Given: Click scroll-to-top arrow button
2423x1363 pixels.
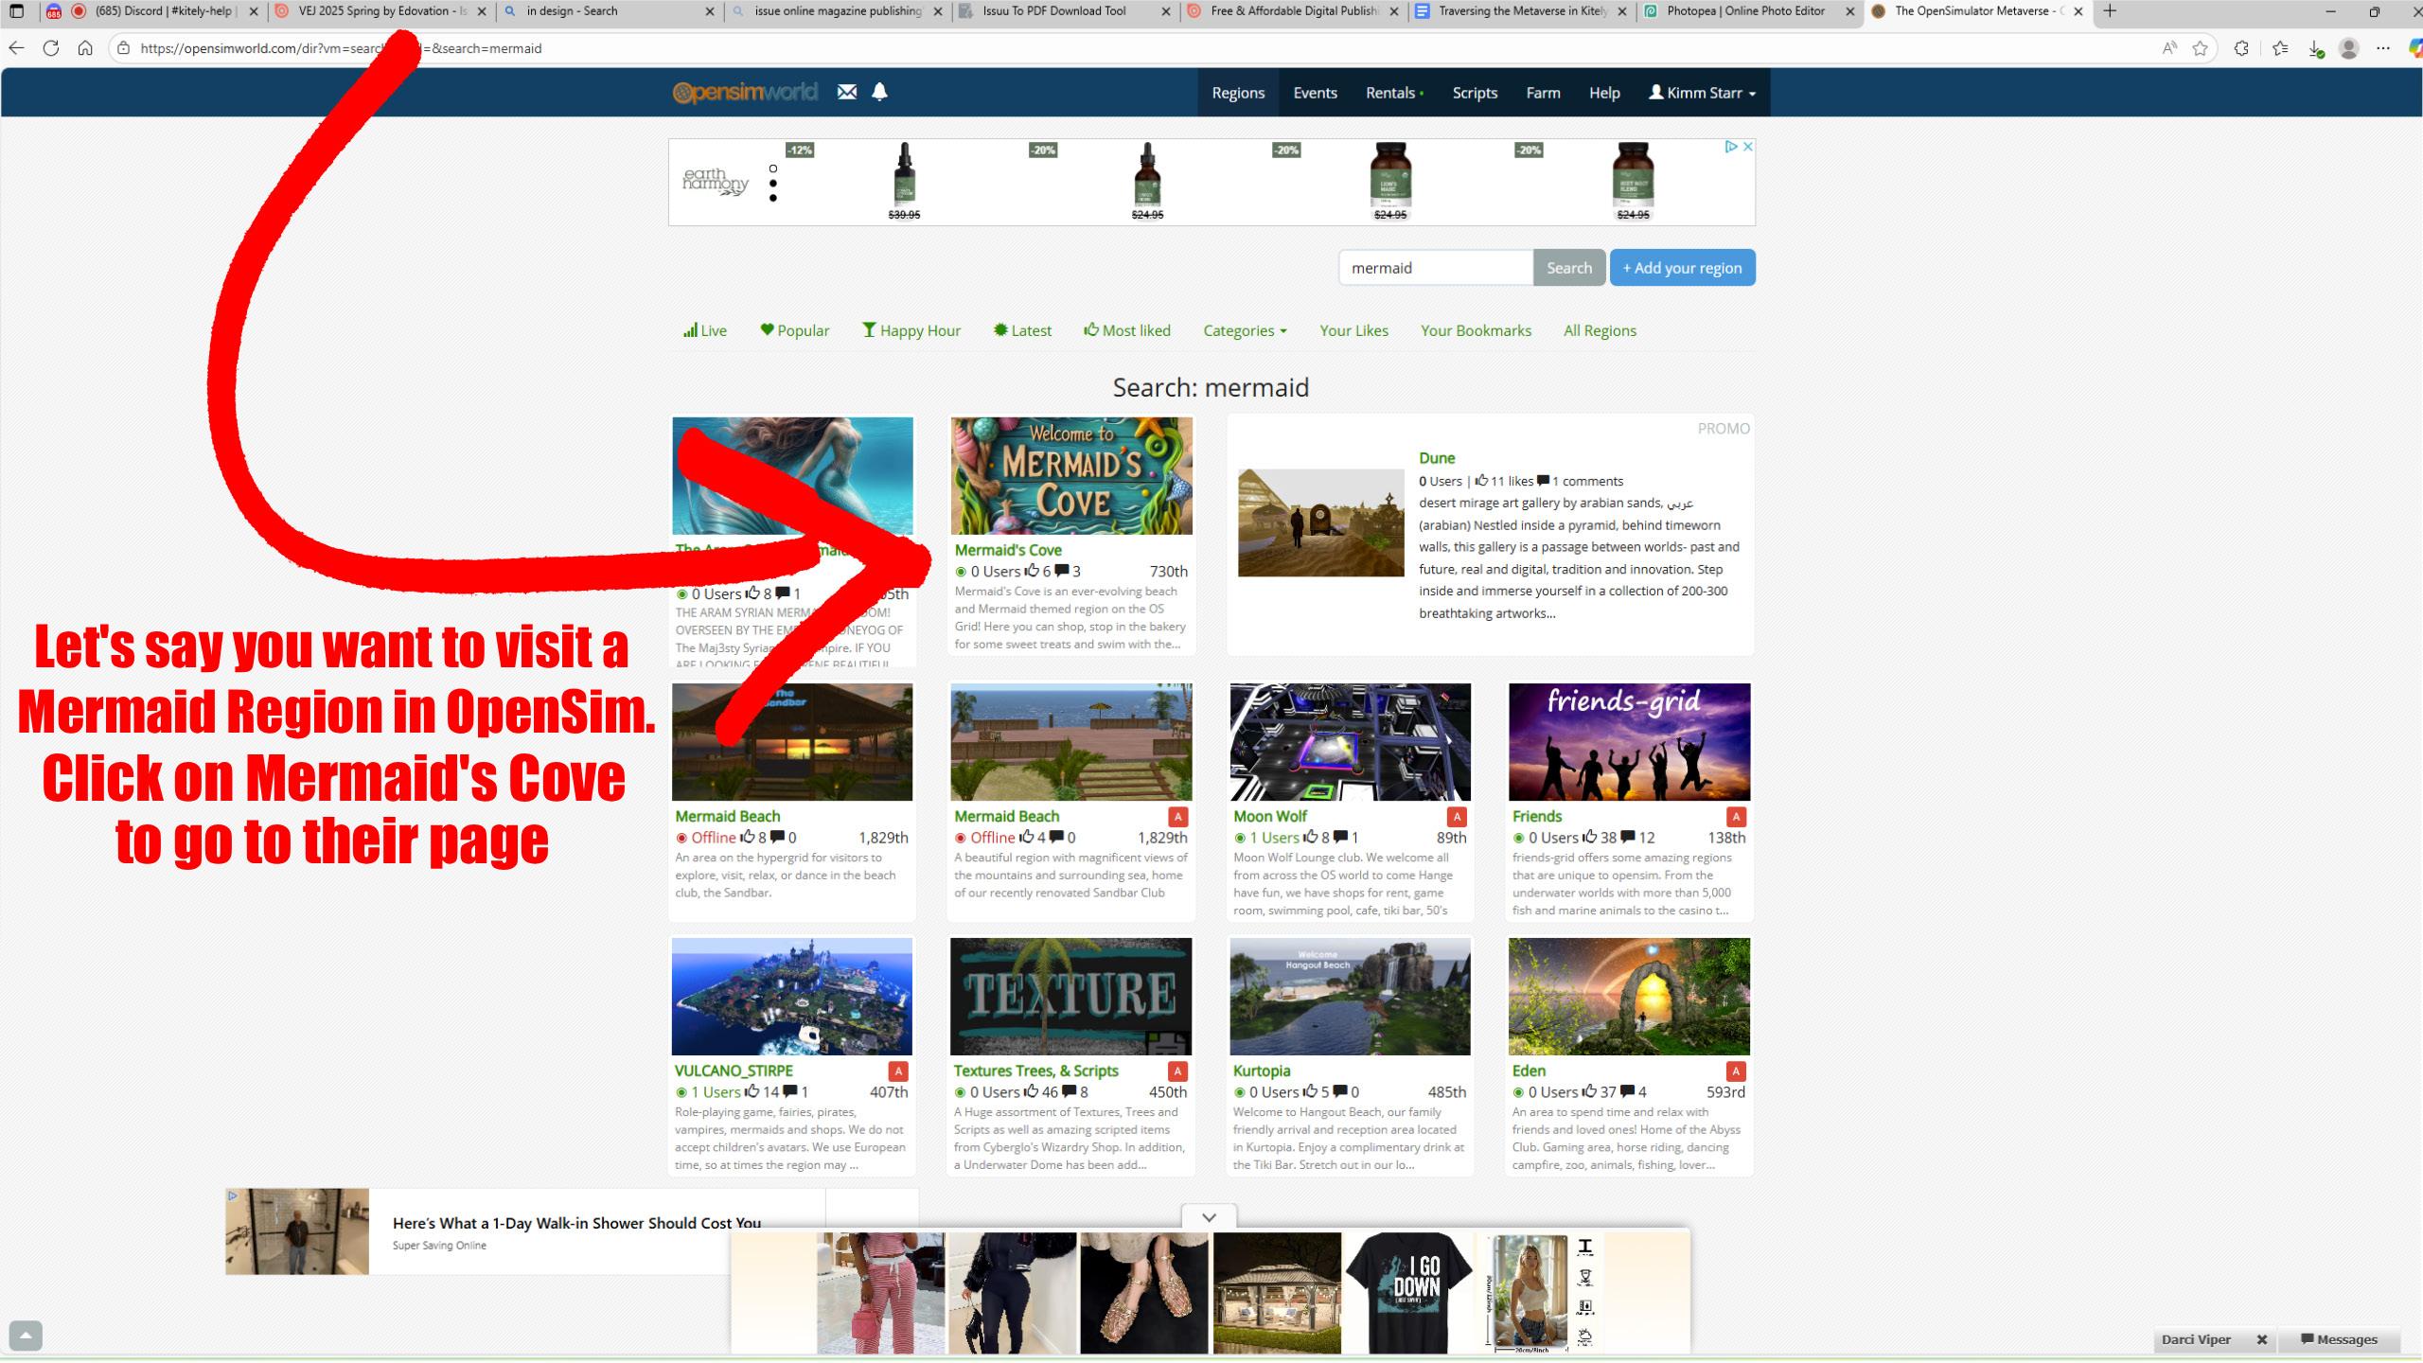Looking at the screenshot, I should pos(26,1336).
